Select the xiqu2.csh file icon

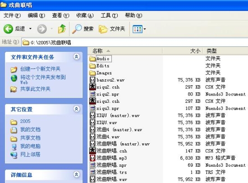click(x=92, y=87)
